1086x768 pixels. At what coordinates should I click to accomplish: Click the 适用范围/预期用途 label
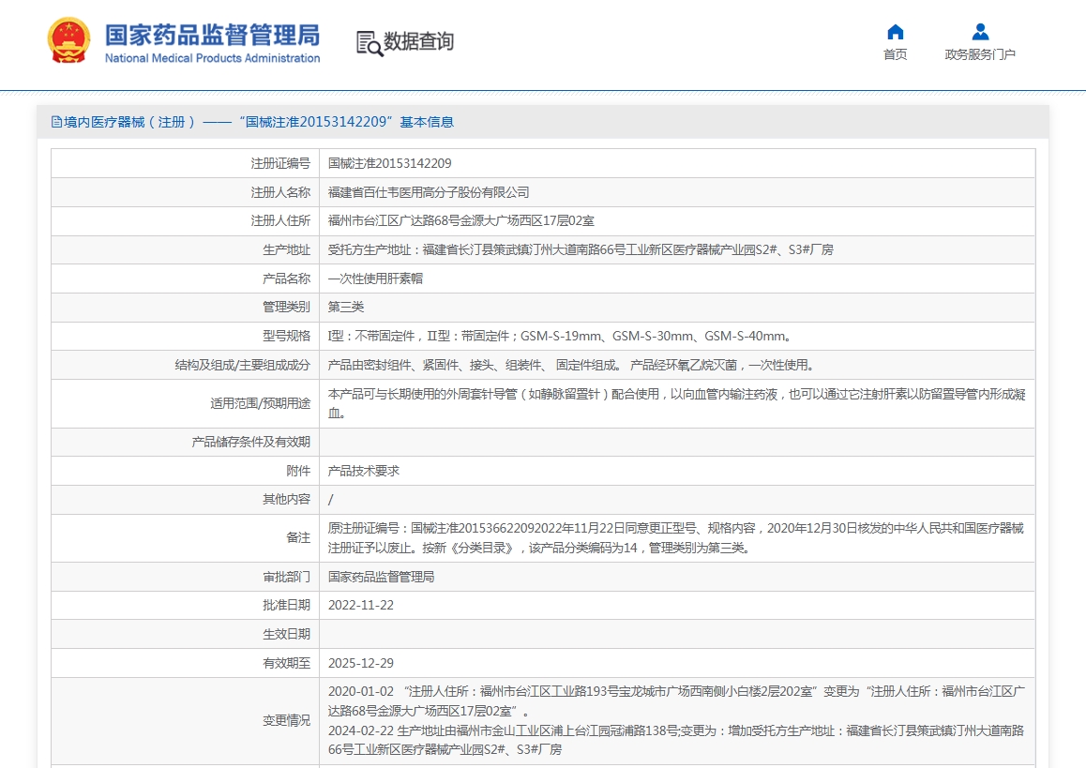point(261,403)
